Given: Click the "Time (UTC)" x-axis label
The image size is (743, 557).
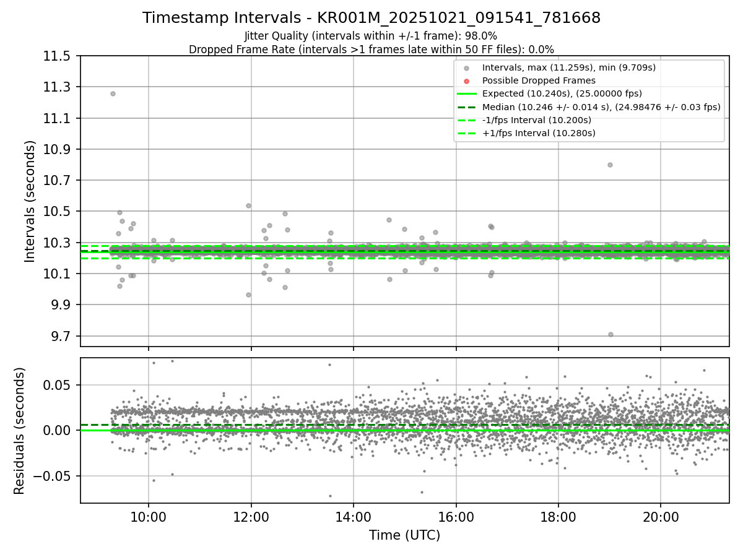Looking at the screenshot, I should (x=404, y=535).
